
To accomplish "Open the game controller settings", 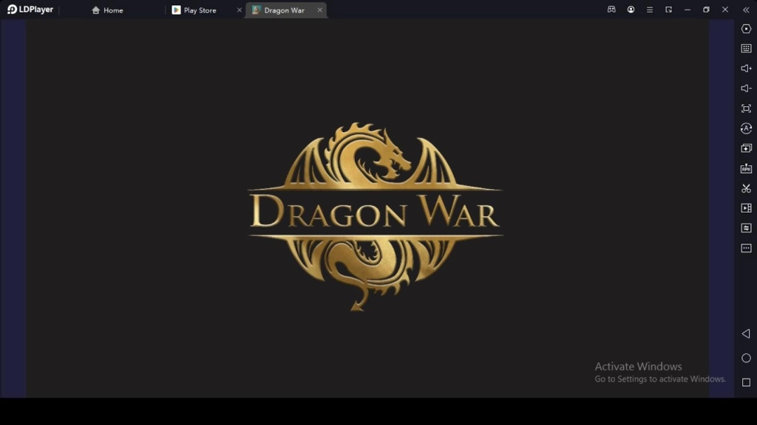I will [611, 10].
